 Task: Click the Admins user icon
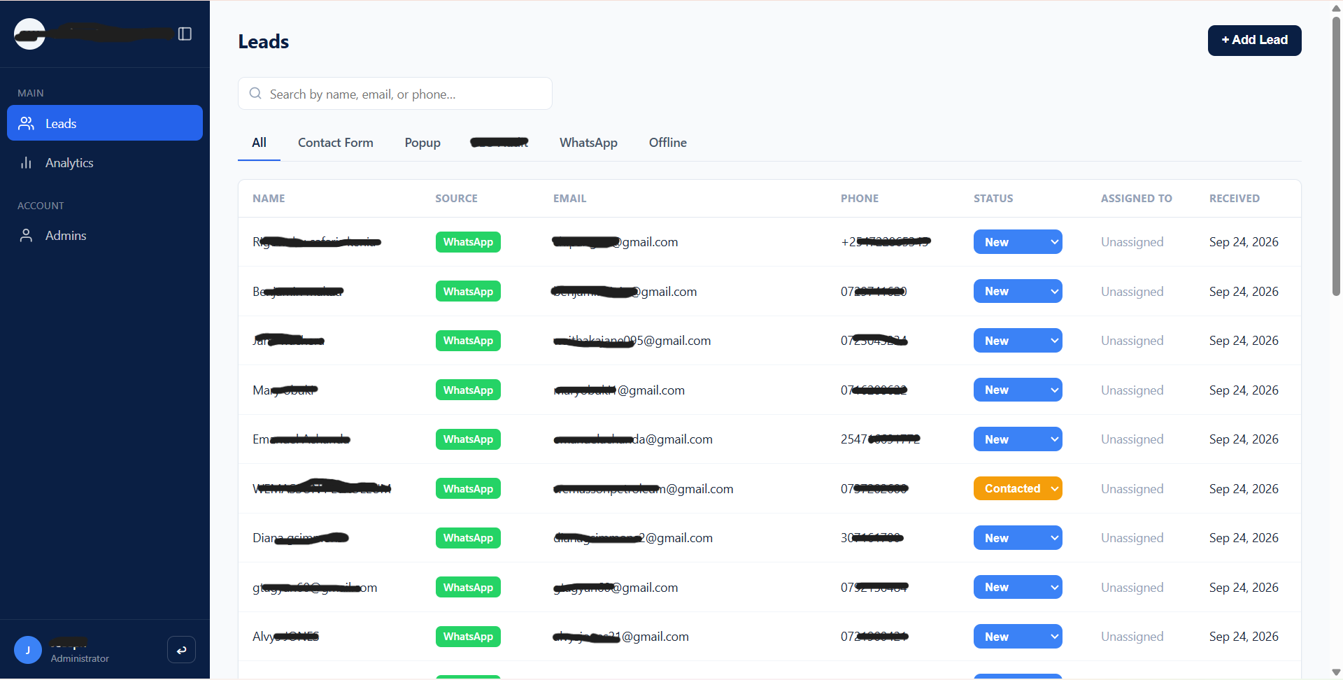click(27, 235)
